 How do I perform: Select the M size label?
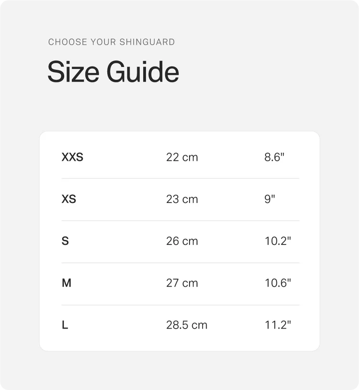[67, 283]
